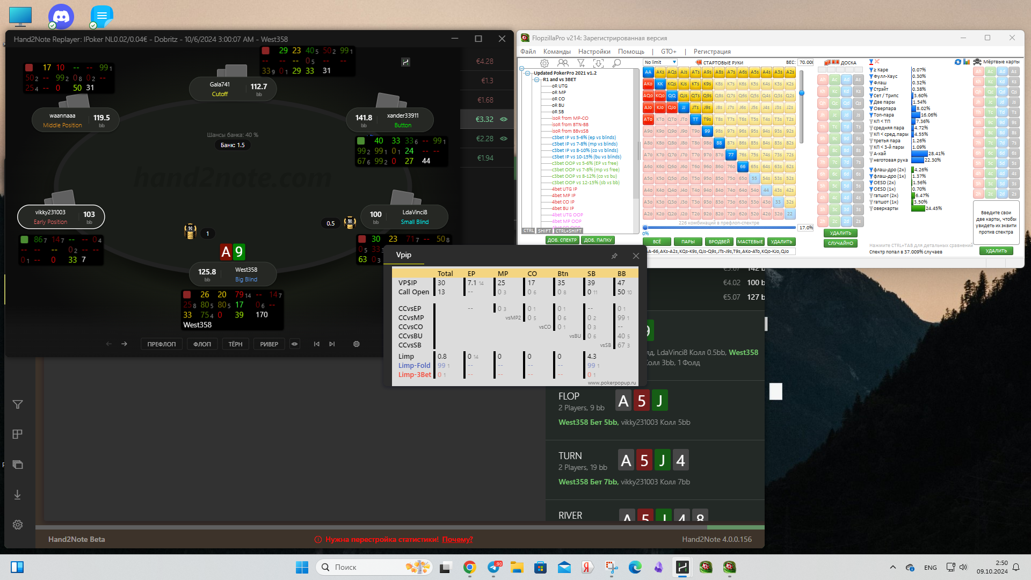The image size is (1031, 580).
Task: Collapse R1 and vs 3BET tree node
Action: 536,79
